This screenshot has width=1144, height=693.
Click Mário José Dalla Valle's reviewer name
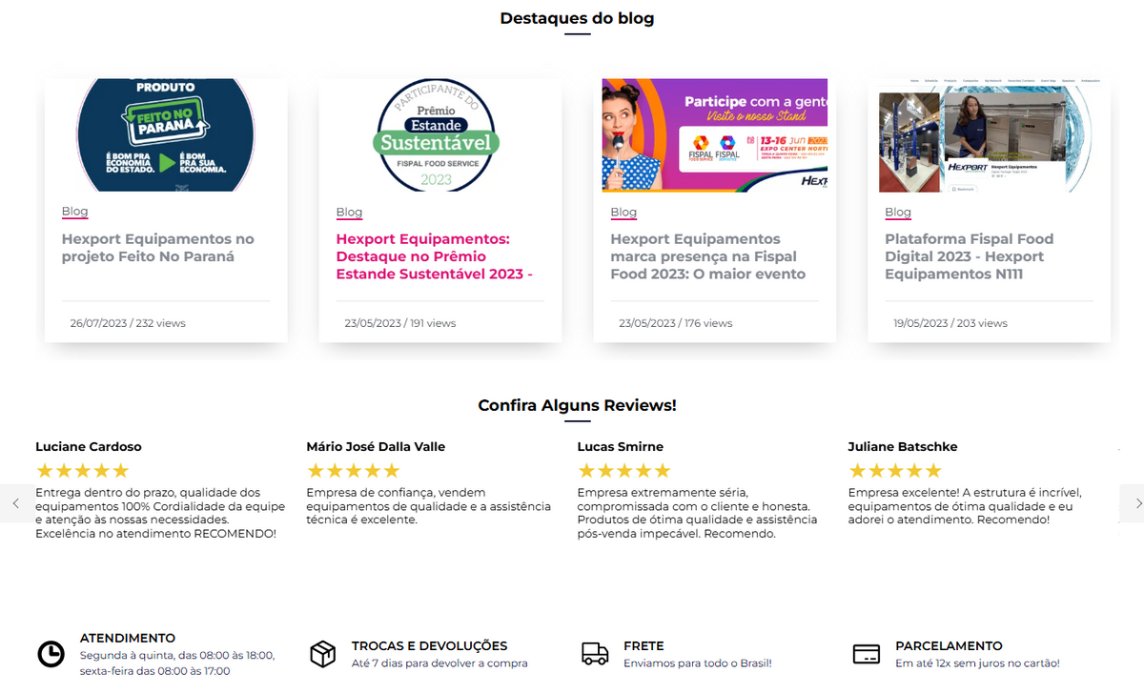click(376, 446)
